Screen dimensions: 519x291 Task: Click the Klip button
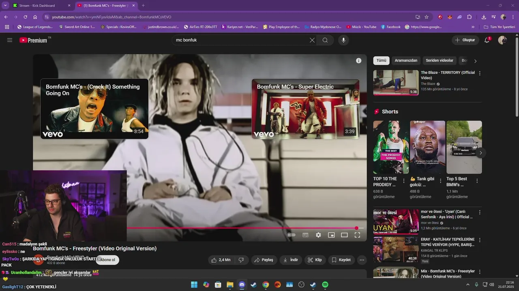pos(315,260)
